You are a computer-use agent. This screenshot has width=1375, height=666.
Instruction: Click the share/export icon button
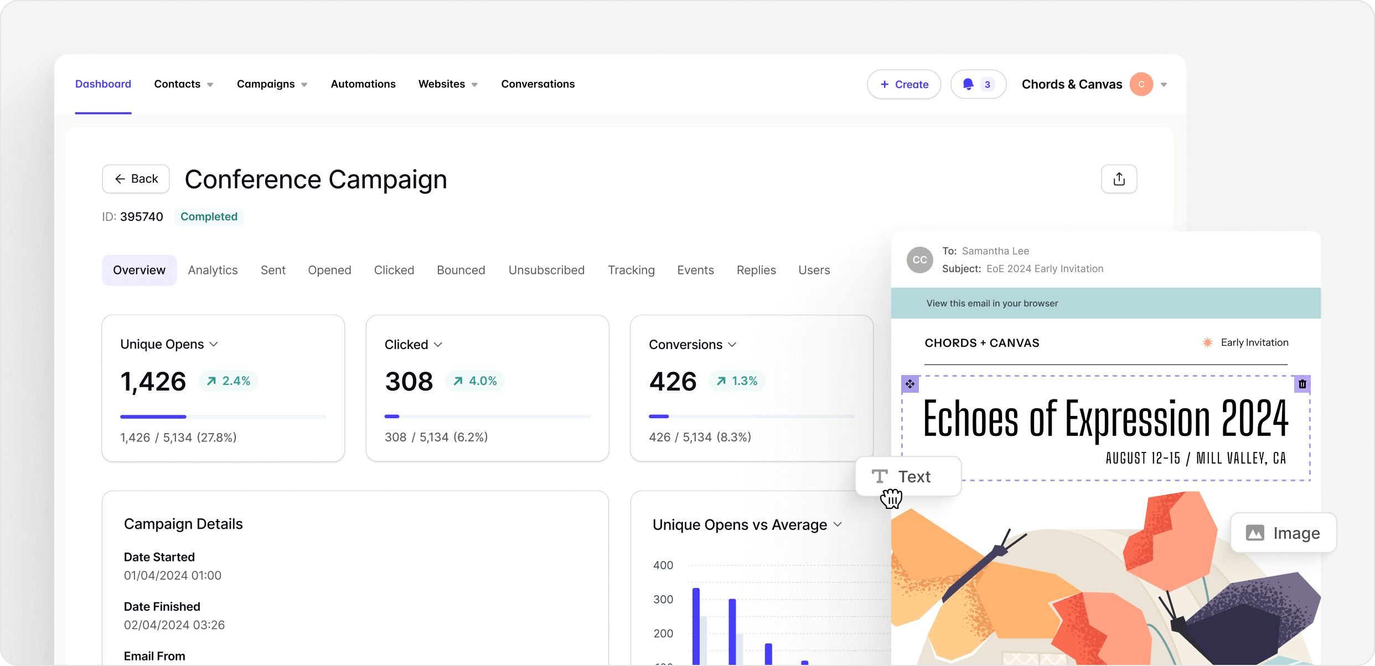[x=1119, y=179]
